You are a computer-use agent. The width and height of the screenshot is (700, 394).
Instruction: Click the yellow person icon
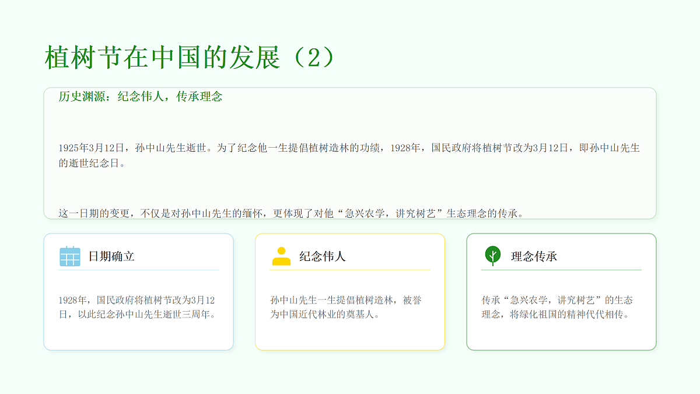(281, 256)
